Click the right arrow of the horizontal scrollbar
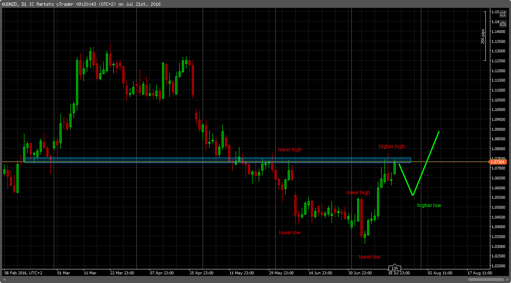 click(x=507, y=279)
